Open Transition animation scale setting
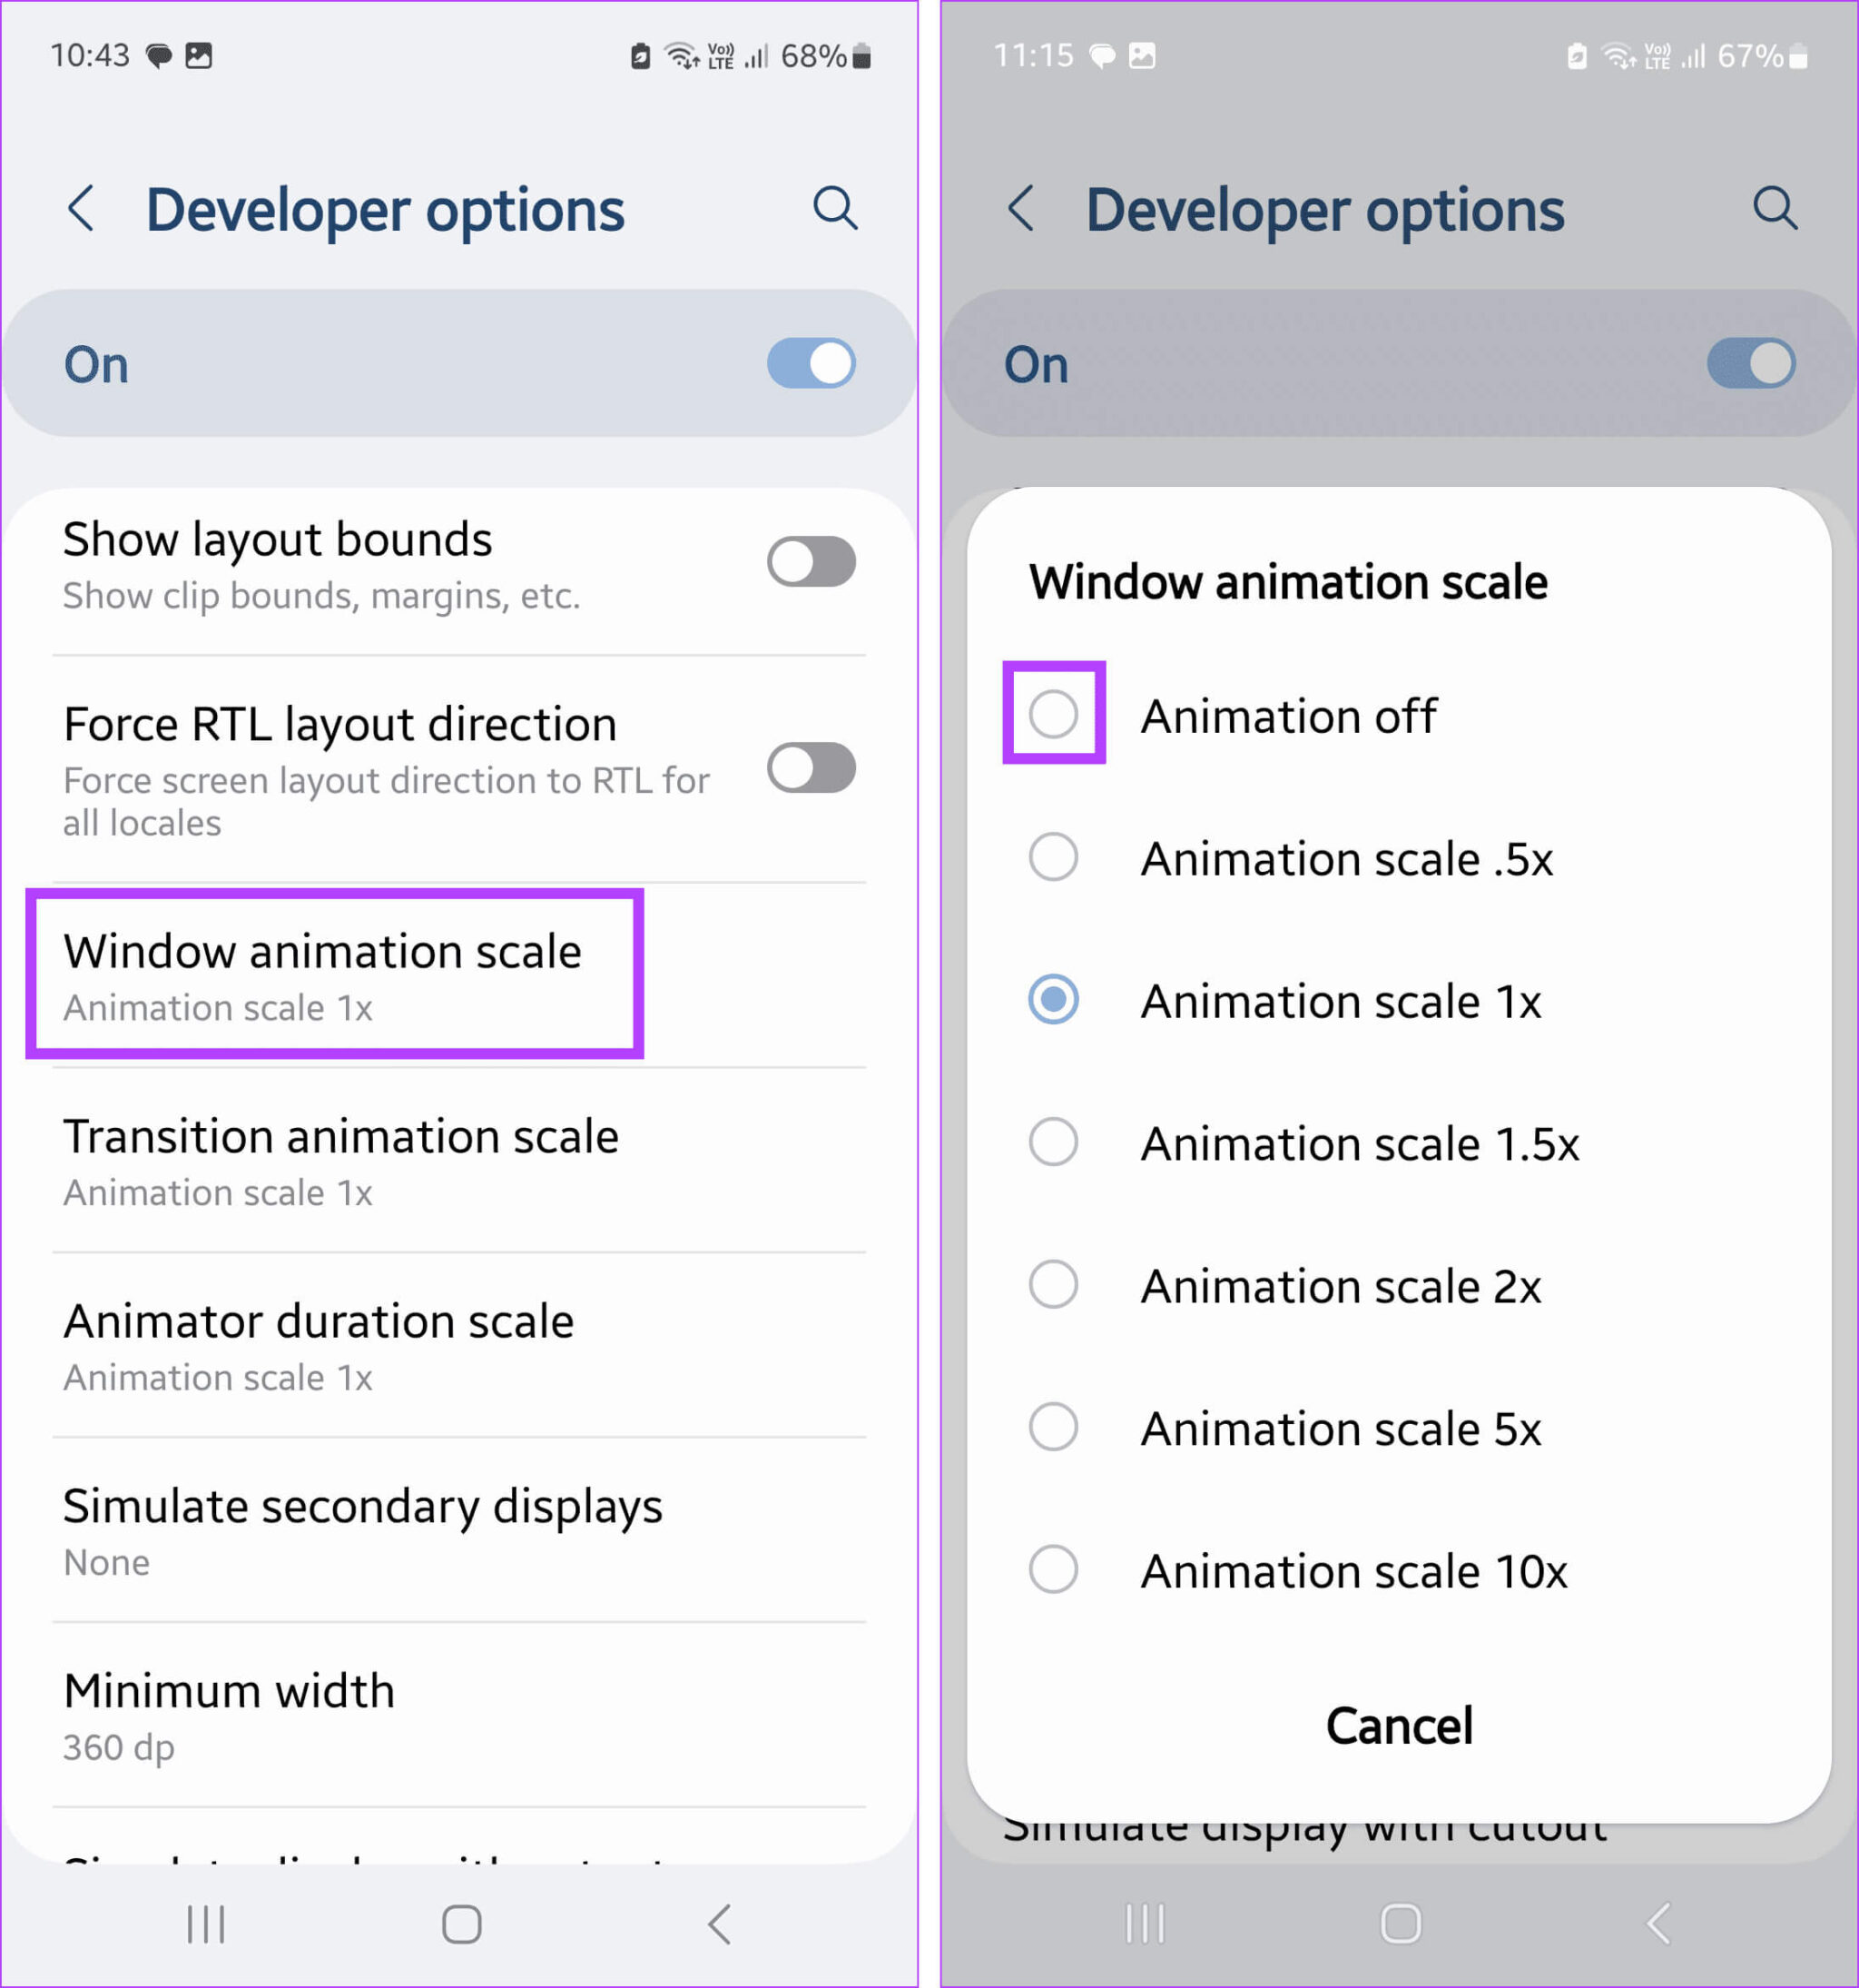Viewport: 1859px width, 1988px height. [339, 1160]
